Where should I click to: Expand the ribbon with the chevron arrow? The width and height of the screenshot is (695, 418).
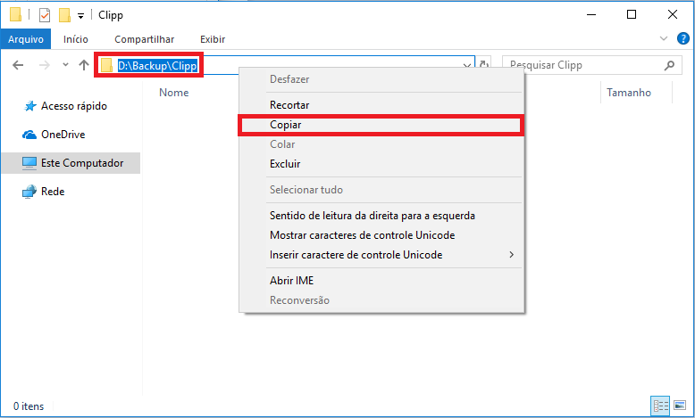pyautogui.click(x=663, y=39)
